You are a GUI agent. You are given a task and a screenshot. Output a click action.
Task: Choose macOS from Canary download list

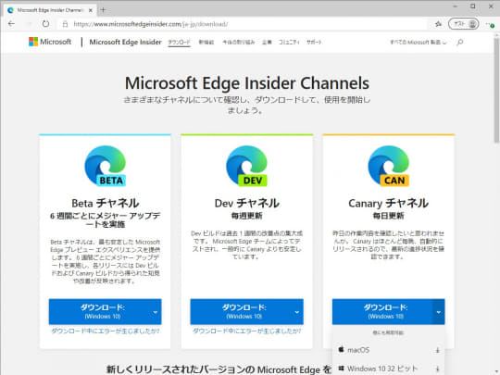click(x=388, y=350)
